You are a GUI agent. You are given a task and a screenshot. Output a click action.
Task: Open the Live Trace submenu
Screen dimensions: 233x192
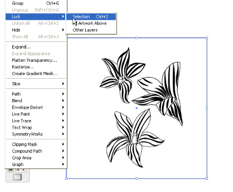(x=36, y=121)
